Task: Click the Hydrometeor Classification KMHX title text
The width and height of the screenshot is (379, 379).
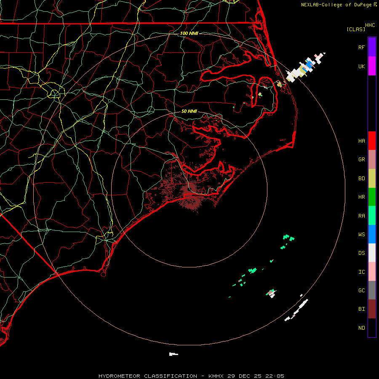Action: [191, 376]
